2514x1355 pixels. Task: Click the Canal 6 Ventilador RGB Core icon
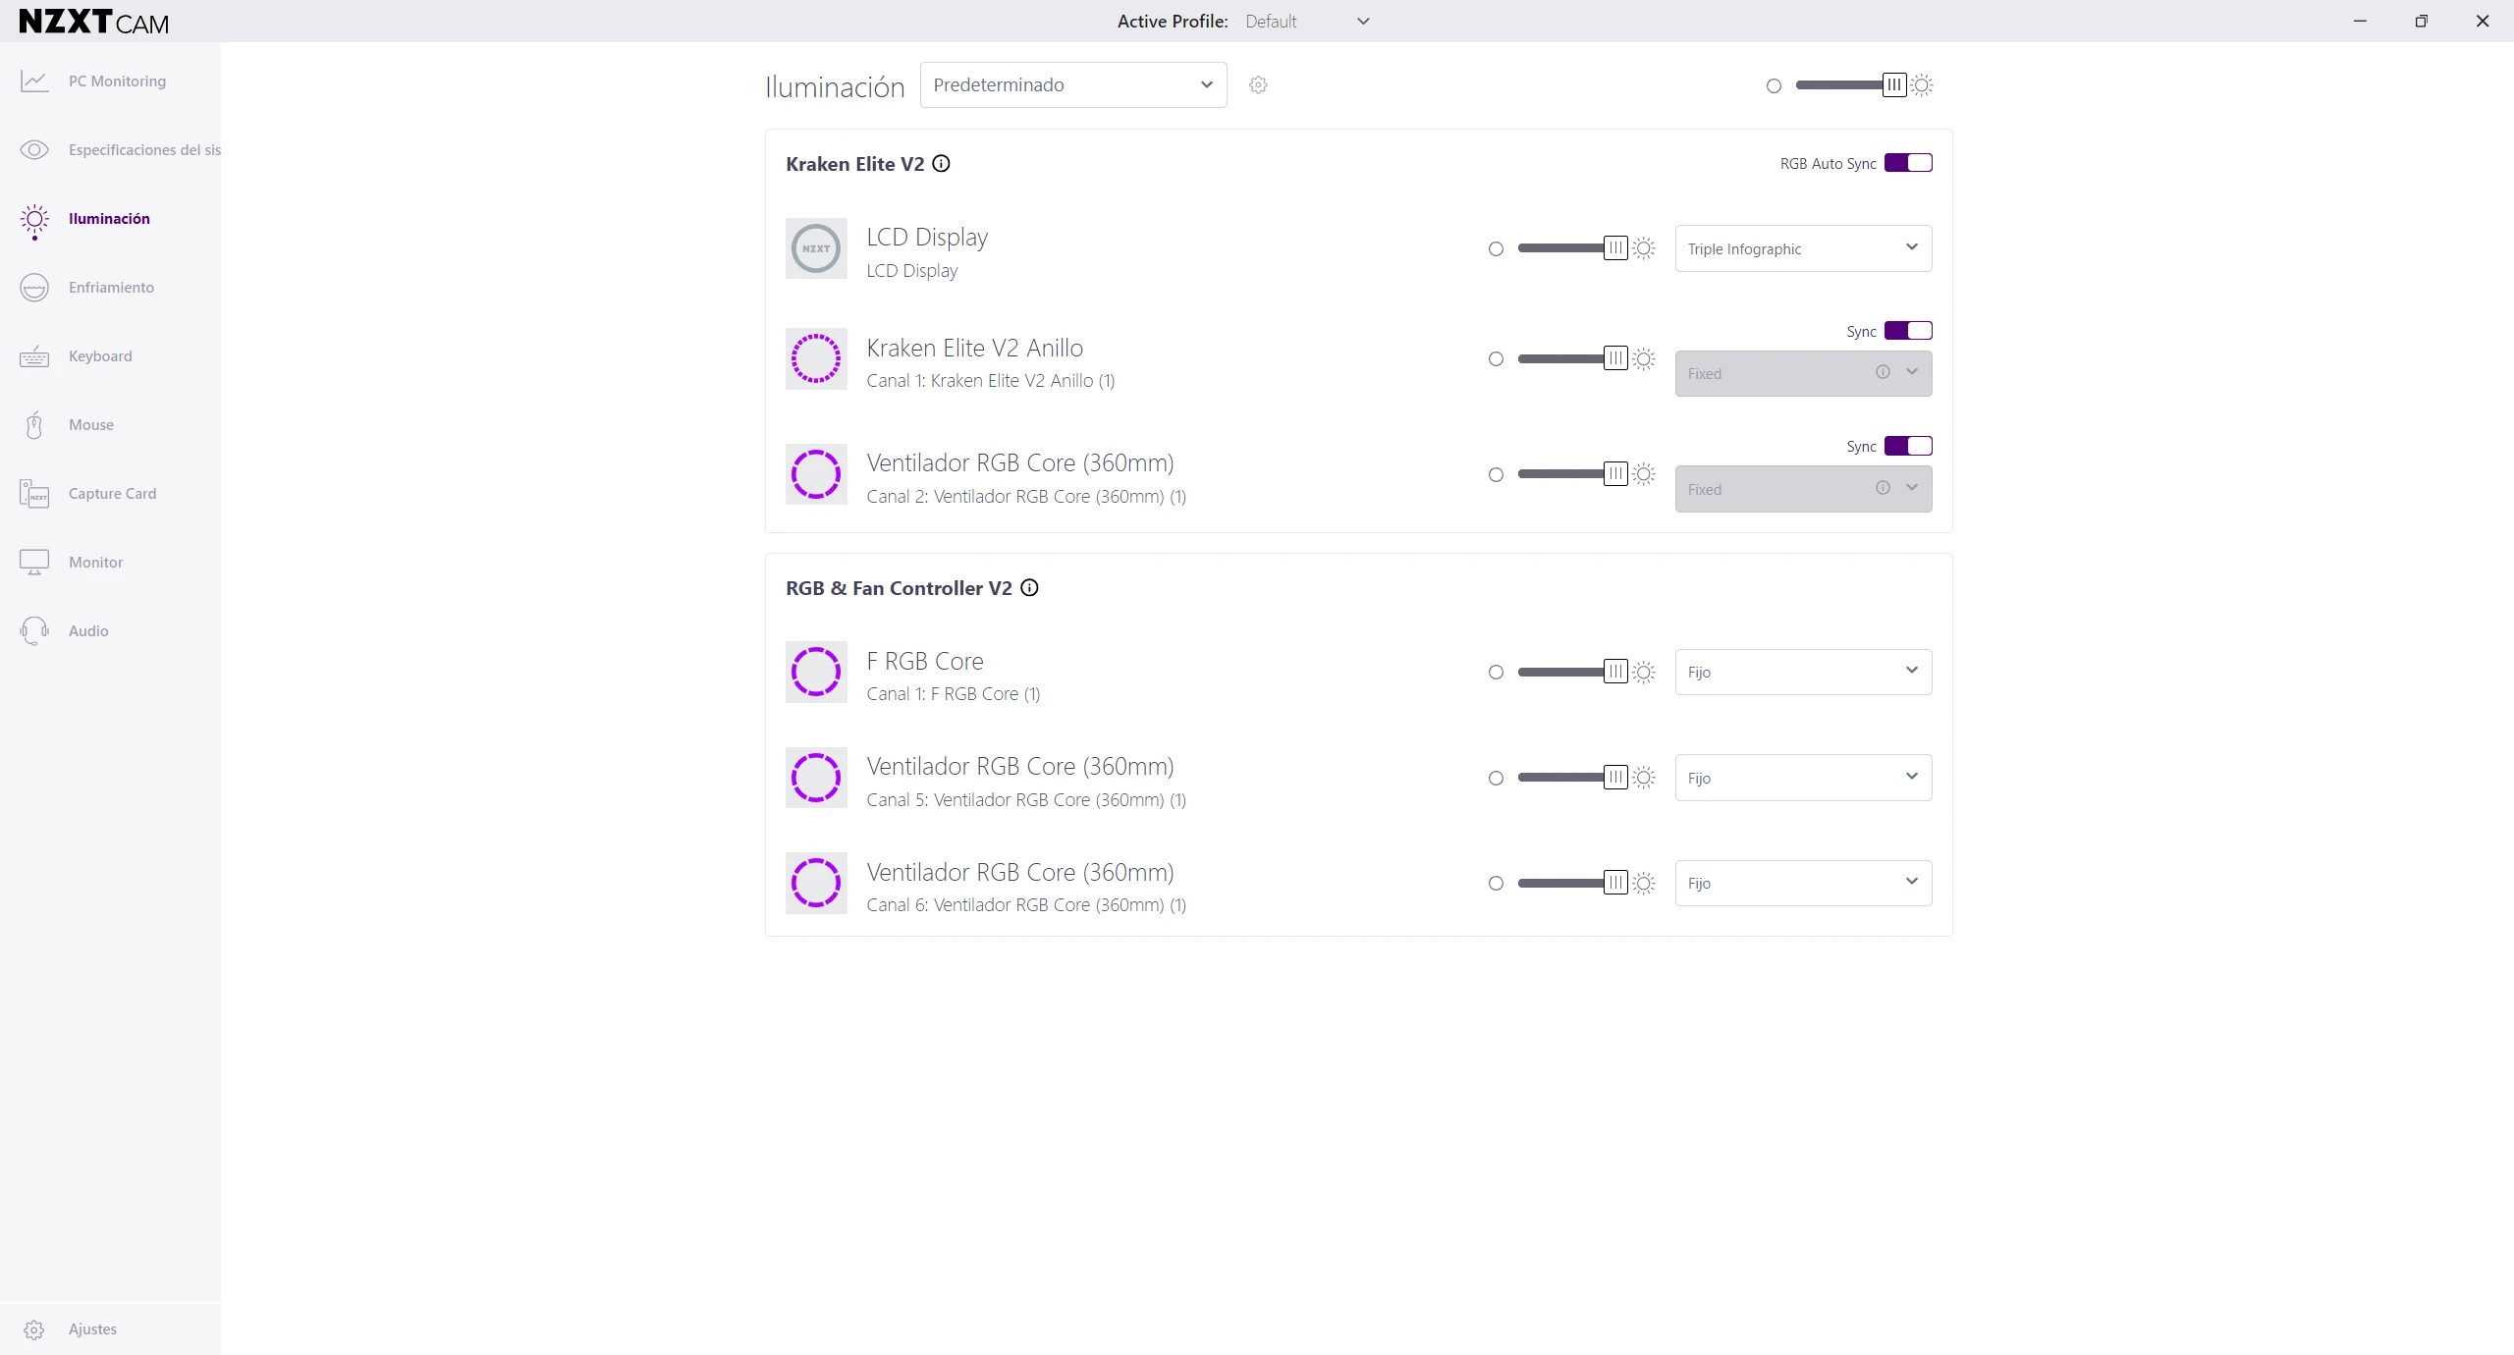click(816, 884)
